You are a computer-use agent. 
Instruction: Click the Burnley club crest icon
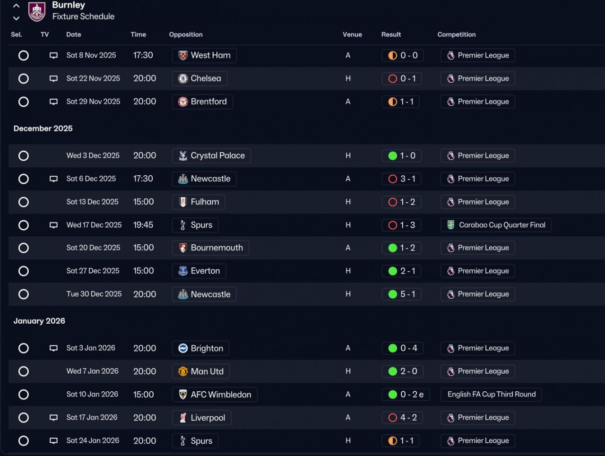pos(37,11)
